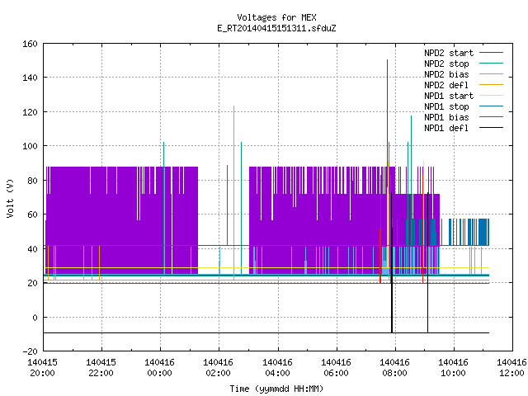
Task: Click the yellow NPD1 start legend line
Action: click(x=491, y=96)
